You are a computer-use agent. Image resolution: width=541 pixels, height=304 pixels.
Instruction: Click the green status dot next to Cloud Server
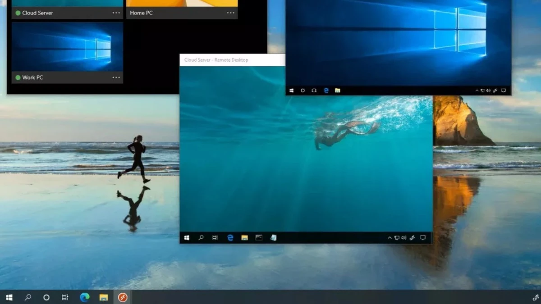click(x=17, y=13)
